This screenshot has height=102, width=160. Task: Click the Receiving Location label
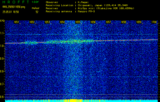pyautogui.click(x=60, y=5)
